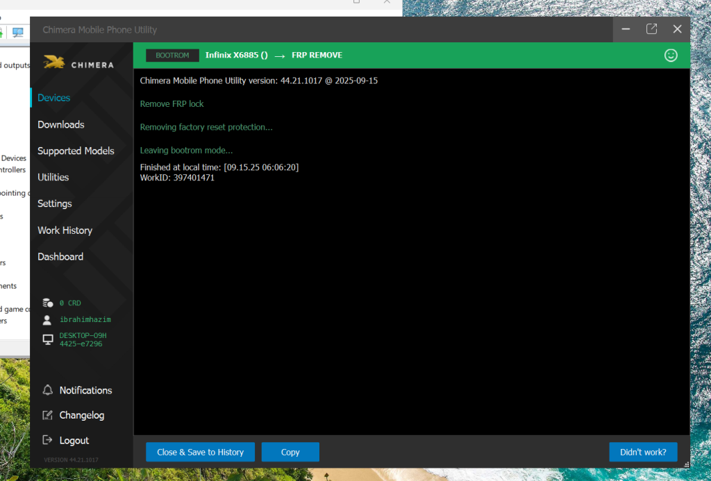Open the Dashboard page
Image resolution: width=711 pixels, height=481 pixels.
click(x=60, y=257)
